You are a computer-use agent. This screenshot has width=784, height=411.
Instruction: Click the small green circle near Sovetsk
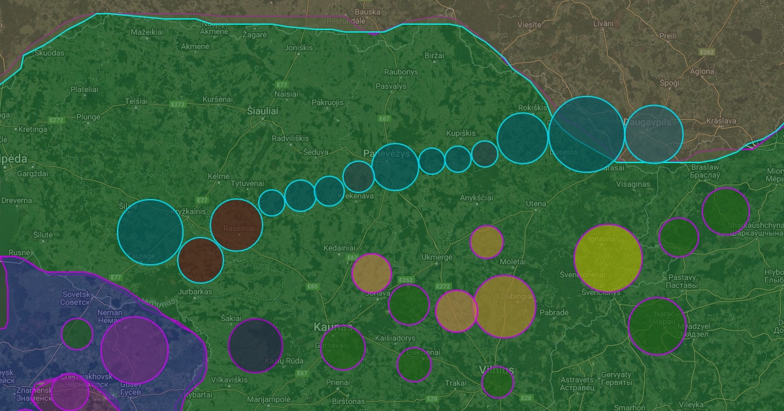[77, 333]
